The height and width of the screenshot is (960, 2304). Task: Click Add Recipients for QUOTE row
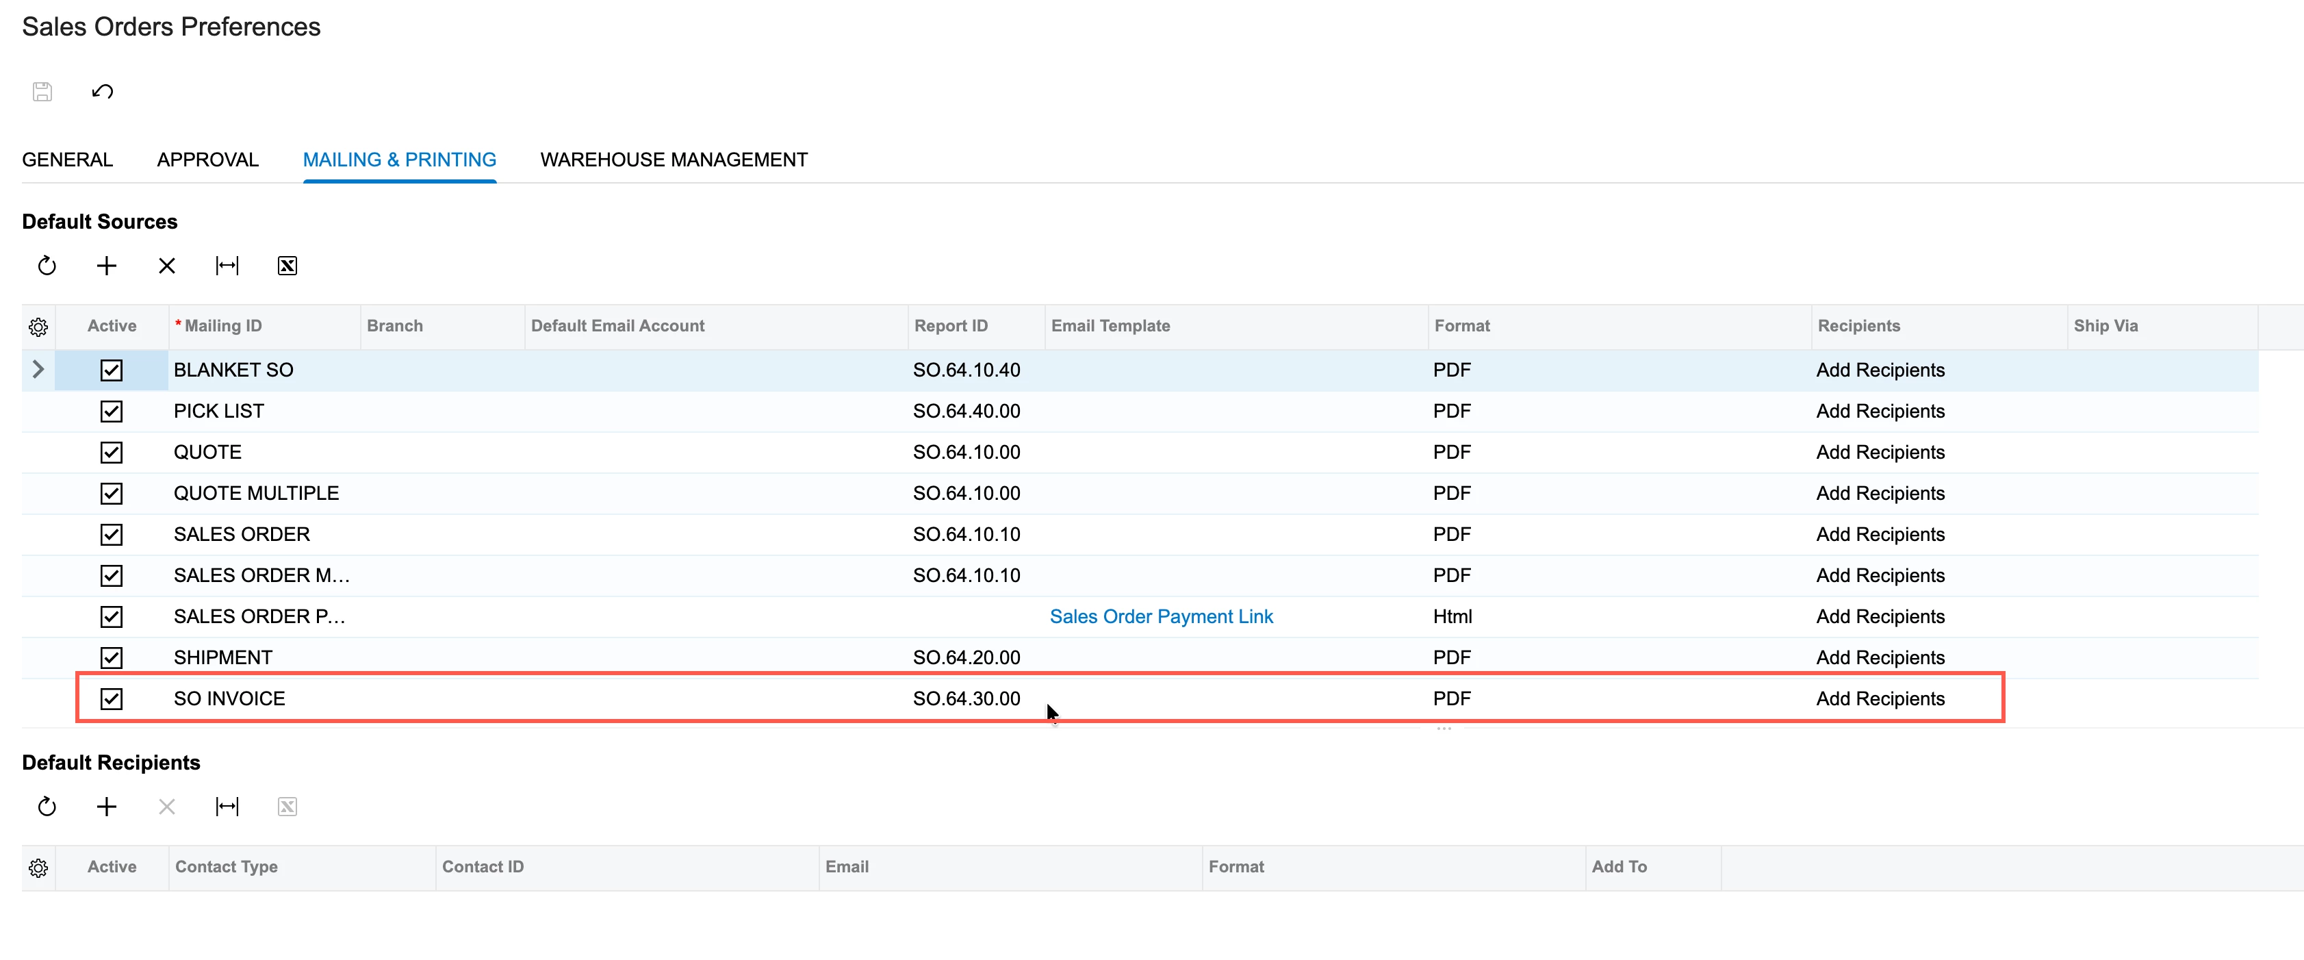click(1879, 453)
